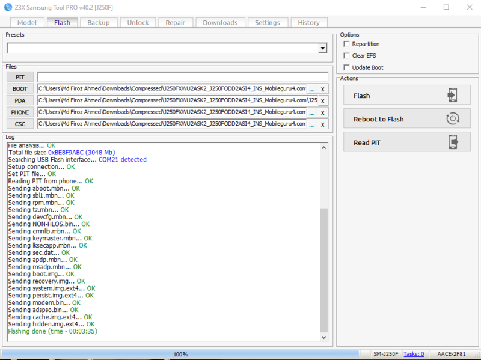Click the 'Sending boot.img... OK' log line
The width and height of the screenshot is (481, 360).
41,274
